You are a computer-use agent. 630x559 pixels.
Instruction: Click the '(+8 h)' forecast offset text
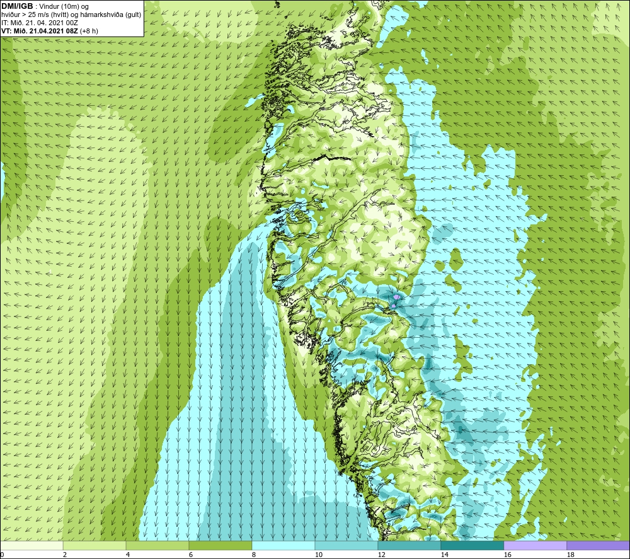[89, 31]
